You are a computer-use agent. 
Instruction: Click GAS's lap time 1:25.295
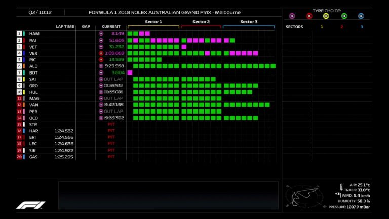tap(64, 157)
